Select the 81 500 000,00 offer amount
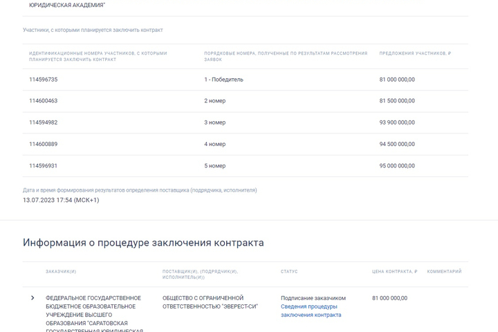This screenshot has height=332, width=498. click(397, 101)
